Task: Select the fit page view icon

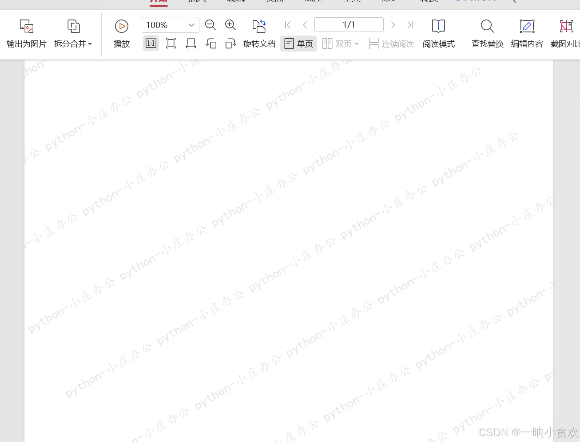Action: pos(171,44)
